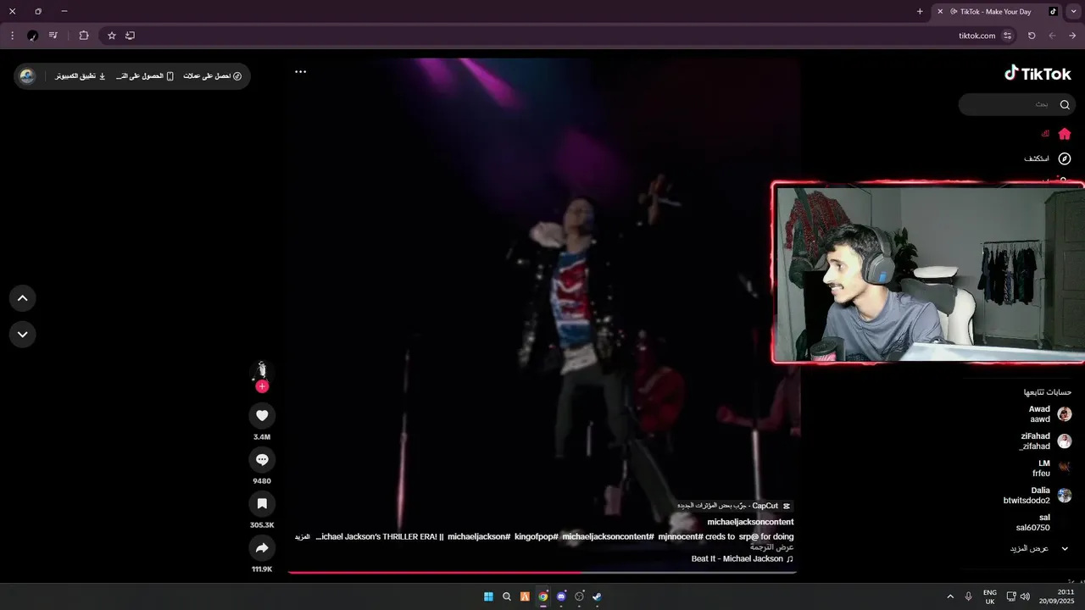Open Steam from the taskbar

click(598, 596)
